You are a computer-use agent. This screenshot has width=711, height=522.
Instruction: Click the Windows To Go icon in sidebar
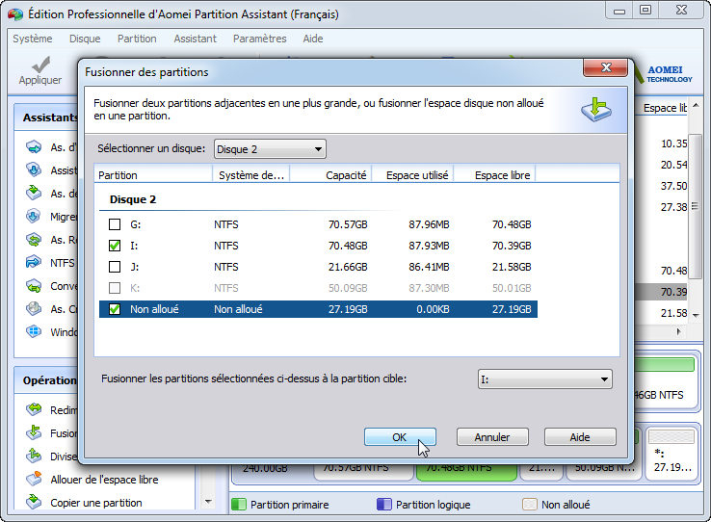tap(34, 331)
